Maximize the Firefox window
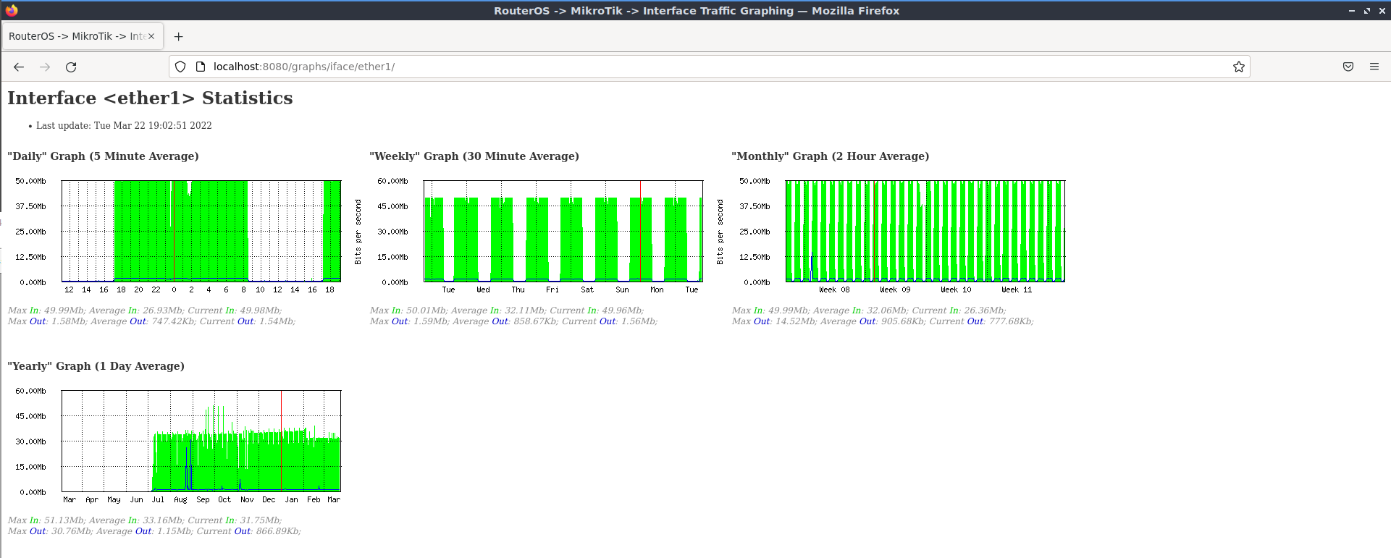This screenshot has height=558, width=1391. pos(1367,10)
